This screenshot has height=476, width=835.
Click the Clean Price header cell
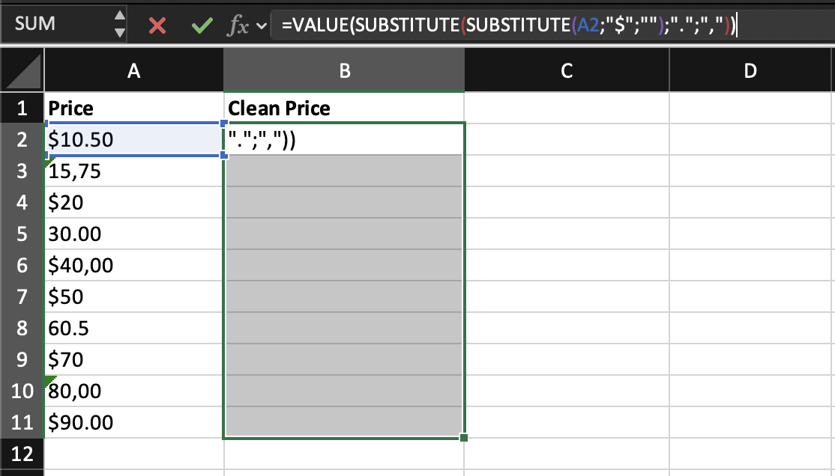(x=344, y=108)
